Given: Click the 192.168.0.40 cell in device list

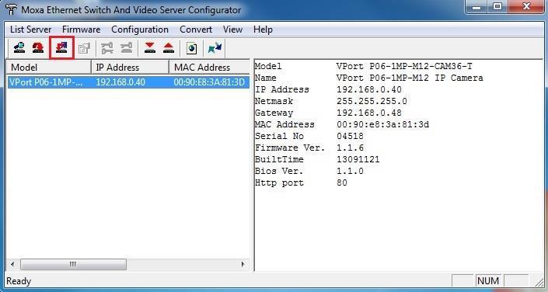Looking at the screenshot, I should coord(120,82).
